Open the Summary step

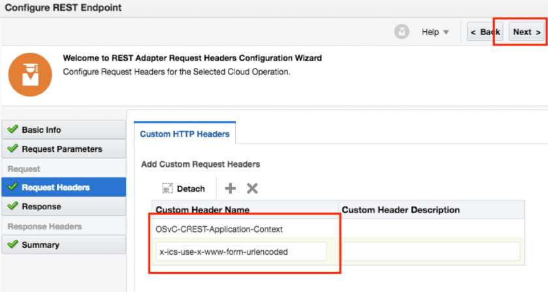[x=40, y=245]
